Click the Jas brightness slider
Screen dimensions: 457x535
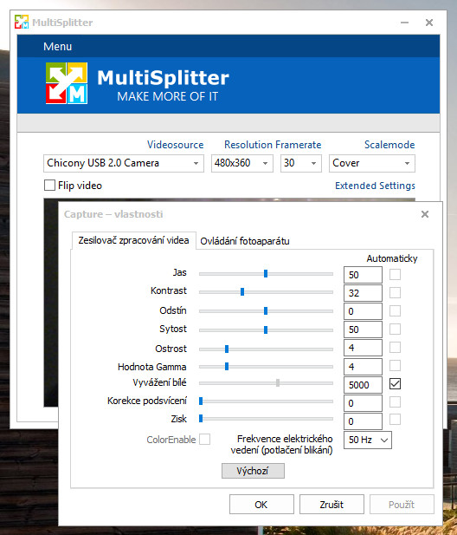(x=266, y=274)
